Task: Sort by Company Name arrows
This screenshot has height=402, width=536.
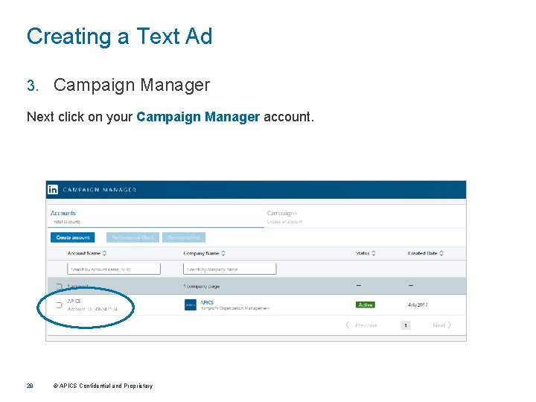Action: [223, 254]
